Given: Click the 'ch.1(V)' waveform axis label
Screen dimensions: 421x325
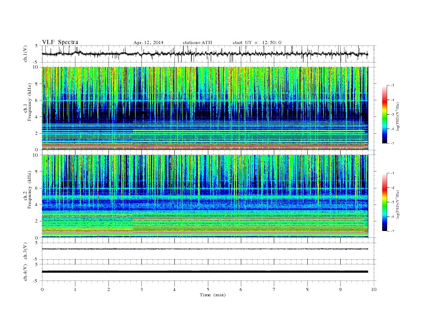Looking at the screenshot, I should click(x=26, y=54).
